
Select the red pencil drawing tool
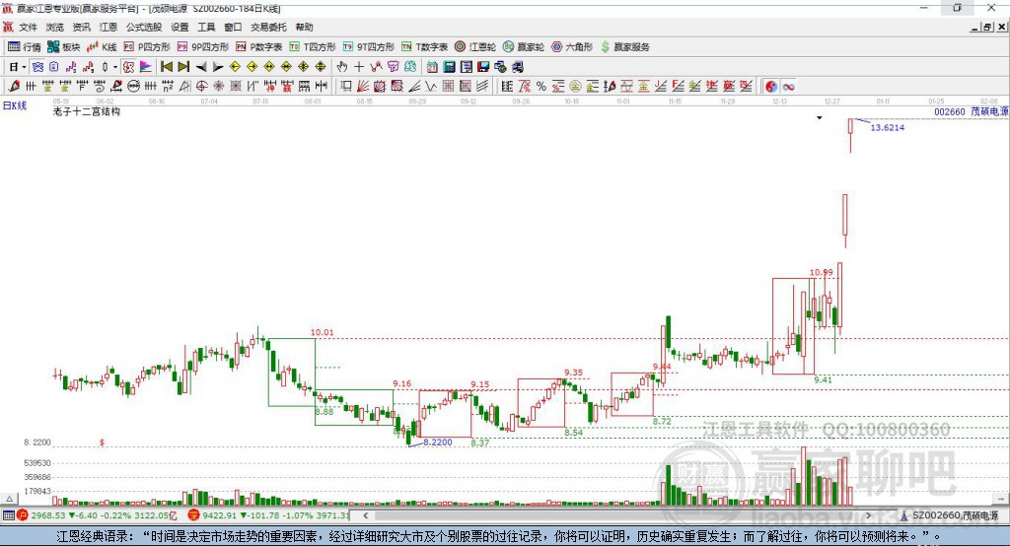coord(14,87)
